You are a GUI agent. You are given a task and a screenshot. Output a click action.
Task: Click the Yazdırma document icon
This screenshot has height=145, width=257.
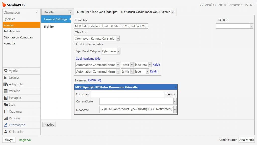6,112
